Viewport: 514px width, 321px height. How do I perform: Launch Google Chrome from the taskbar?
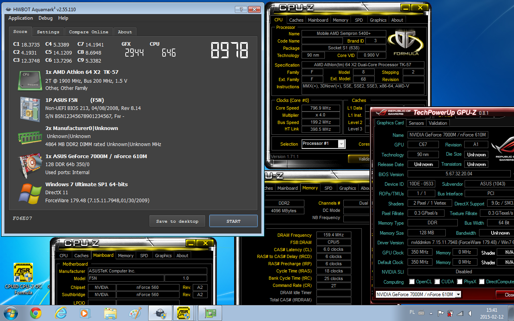pyautogui.click(x=36, y=313)
